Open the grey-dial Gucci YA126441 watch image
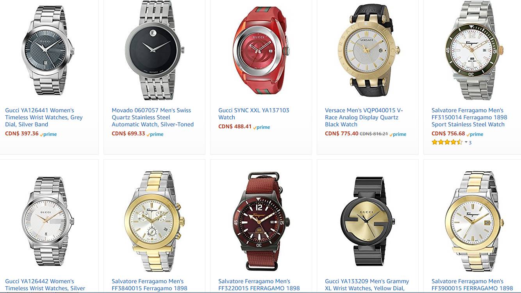This screenshot has width=521, height=293. 48,51
